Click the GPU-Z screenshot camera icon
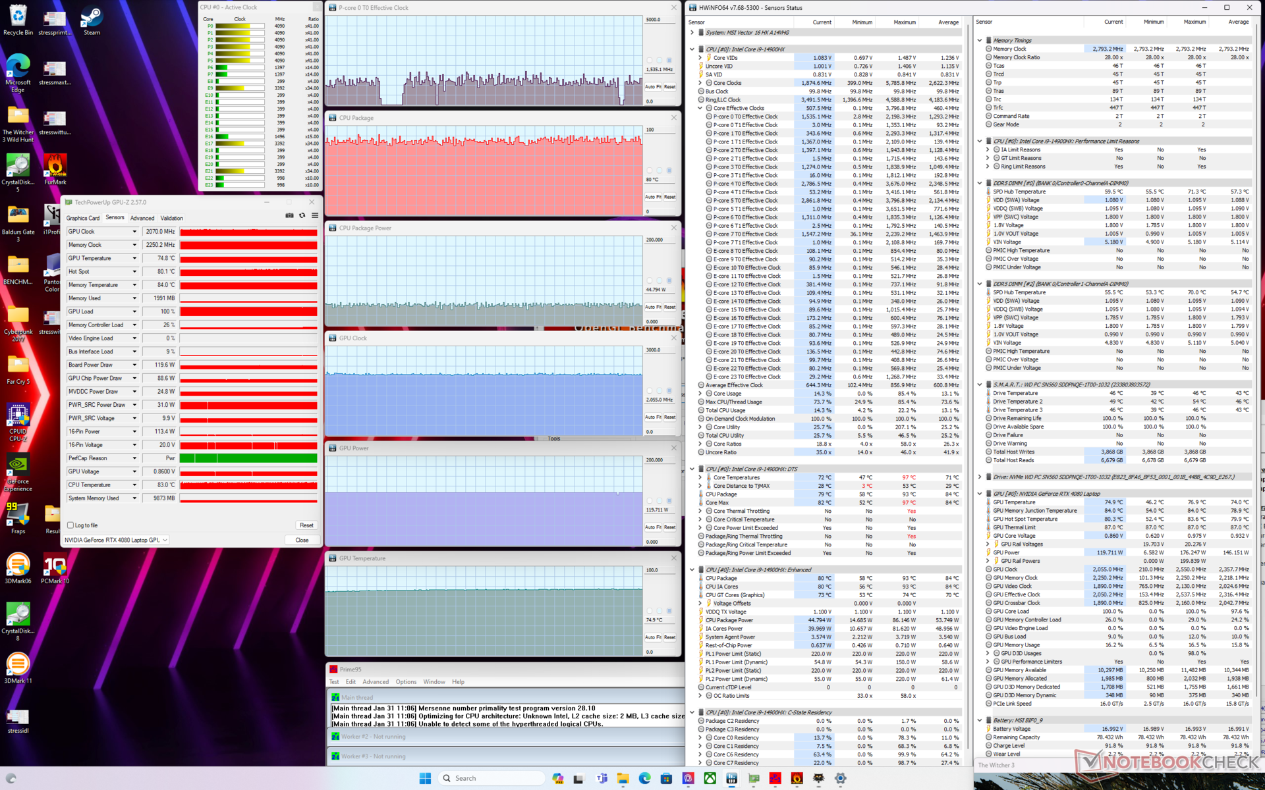1265x790 pixels. click(x=289, y=215)
